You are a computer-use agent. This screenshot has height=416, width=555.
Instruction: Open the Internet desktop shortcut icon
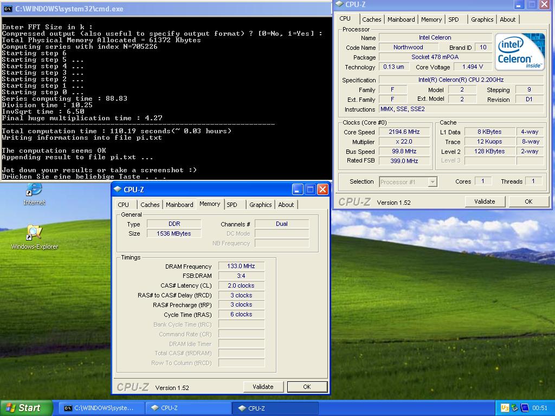34,190
